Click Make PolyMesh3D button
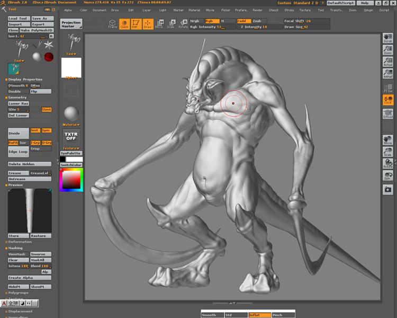397x318 pixels. tap(37, 30)
